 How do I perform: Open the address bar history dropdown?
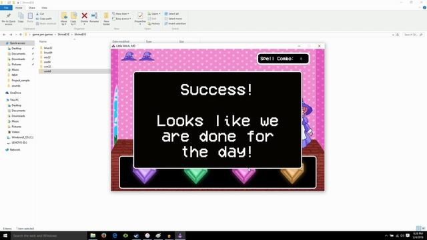393,35
